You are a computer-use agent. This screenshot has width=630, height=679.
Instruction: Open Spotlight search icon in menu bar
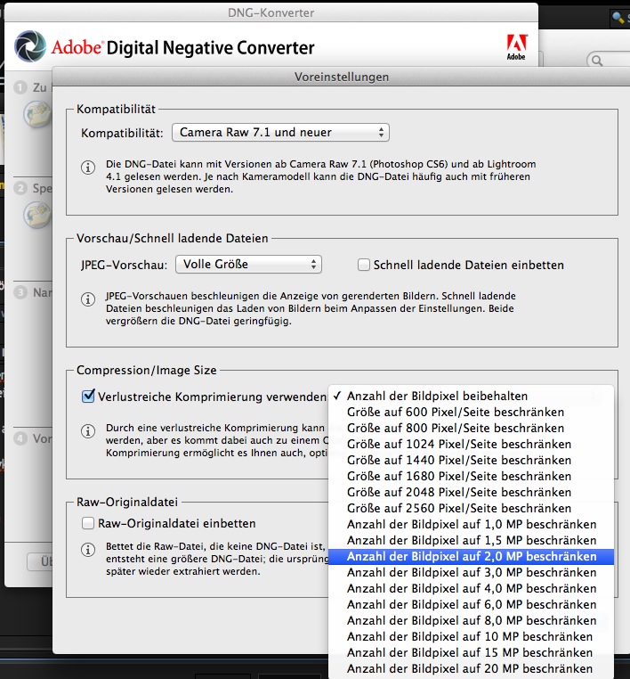coord(618,17)
